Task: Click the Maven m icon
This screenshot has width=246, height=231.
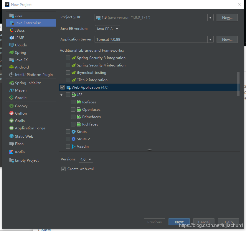Action: click(x=11, y=90)
